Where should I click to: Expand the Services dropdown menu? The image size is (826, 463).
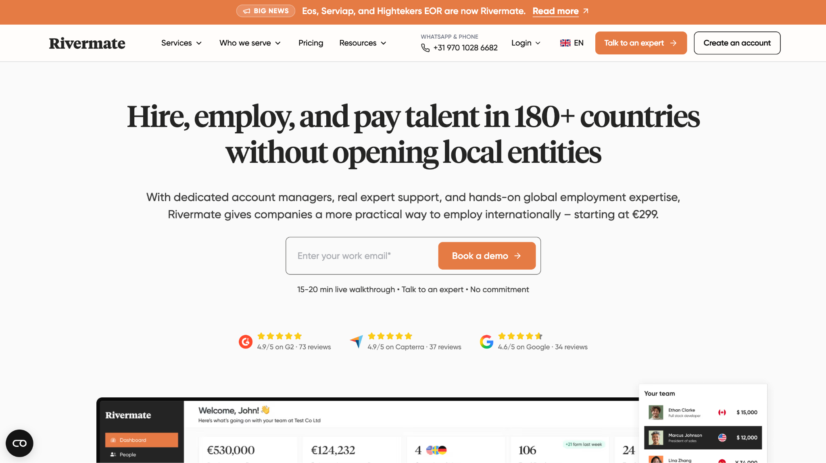tap(181, 43)
